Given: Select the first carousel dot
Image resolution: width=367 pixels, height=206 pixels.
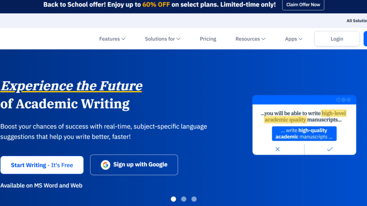Looking at the screenshot, I should pyautogui.click(x=173, y=199).
